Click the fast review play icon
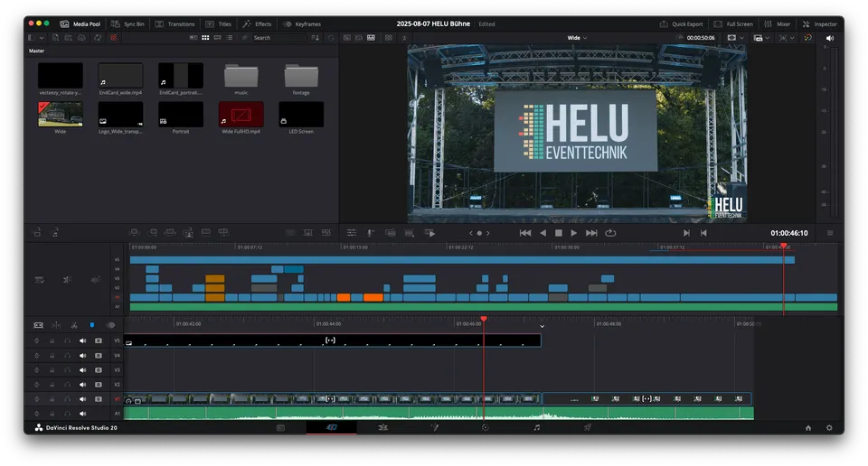The width and height of the screenshot is (868, 466). tap(429, 233)
